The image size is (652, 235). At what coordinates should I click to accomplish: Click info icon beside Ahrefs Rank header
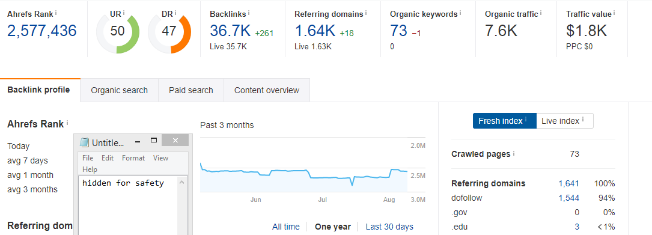point(56,13)
